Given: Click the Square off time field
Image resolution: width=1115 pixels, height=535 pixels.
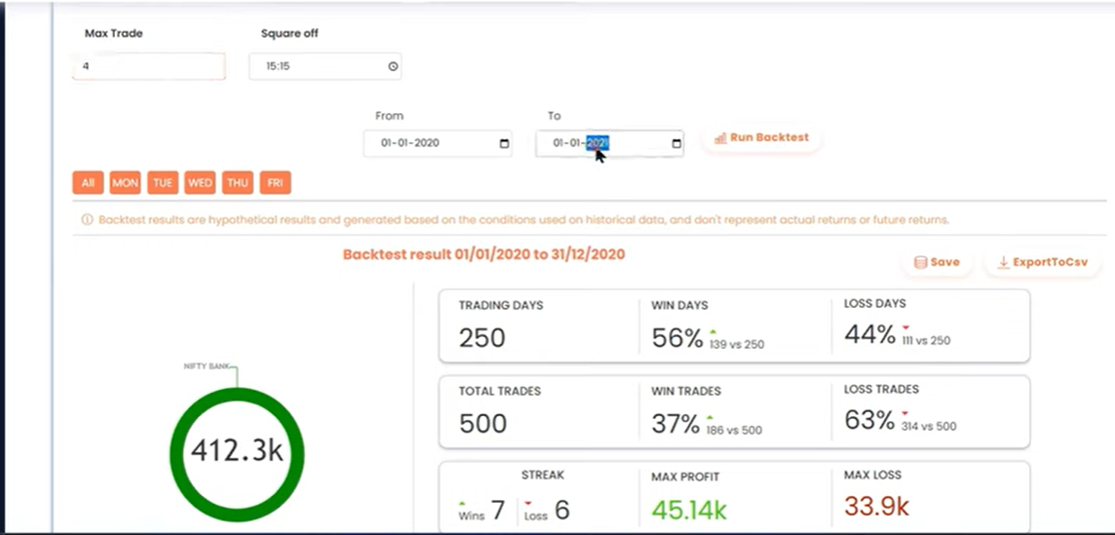Looking at the screenshot, I should pos(315,67).
